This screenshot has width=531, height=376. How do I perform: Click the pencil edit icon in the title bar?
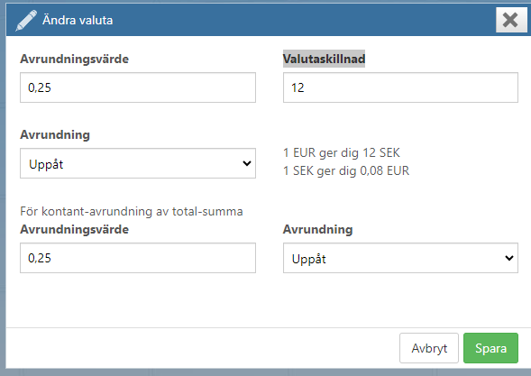26,21
